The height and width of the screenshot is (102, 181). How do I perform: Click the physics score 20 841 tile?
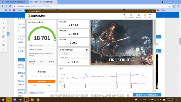tap(73, 33)
